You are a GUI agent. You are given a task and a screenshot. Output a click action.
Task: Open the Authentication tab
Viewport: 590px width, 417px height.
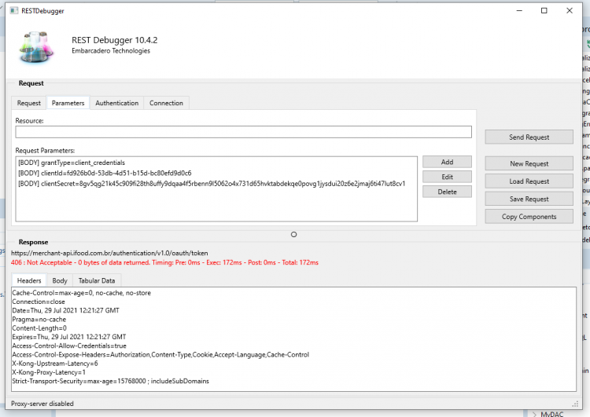[117, 103]
